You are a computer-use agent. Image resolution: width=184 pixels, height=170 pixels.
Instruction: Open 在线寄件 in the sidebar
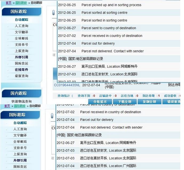pyautogui.click(x=21, y=69)
